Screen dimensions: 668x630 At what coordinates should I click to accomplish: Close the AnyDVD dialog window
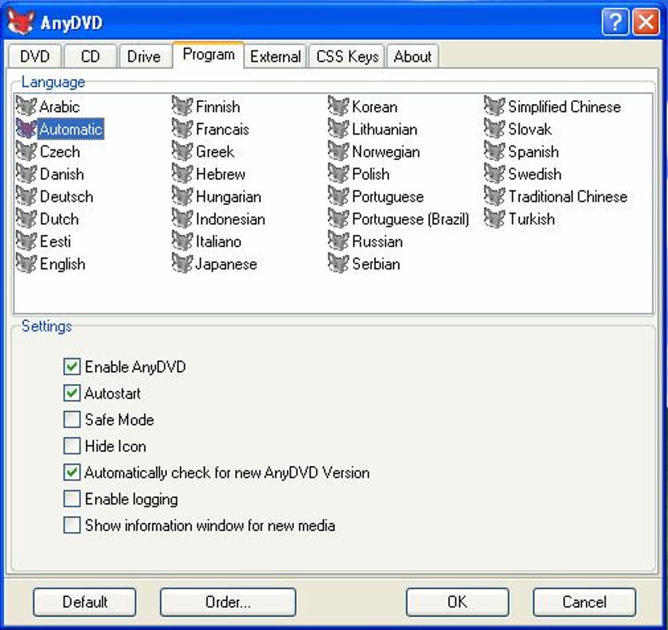click(646, 22)
